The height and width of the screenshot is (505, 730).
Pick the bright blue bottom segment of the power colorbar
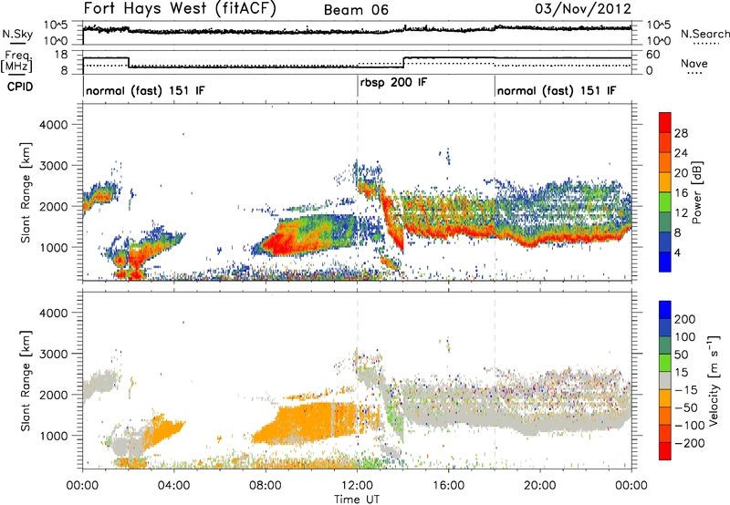point(665,263)
